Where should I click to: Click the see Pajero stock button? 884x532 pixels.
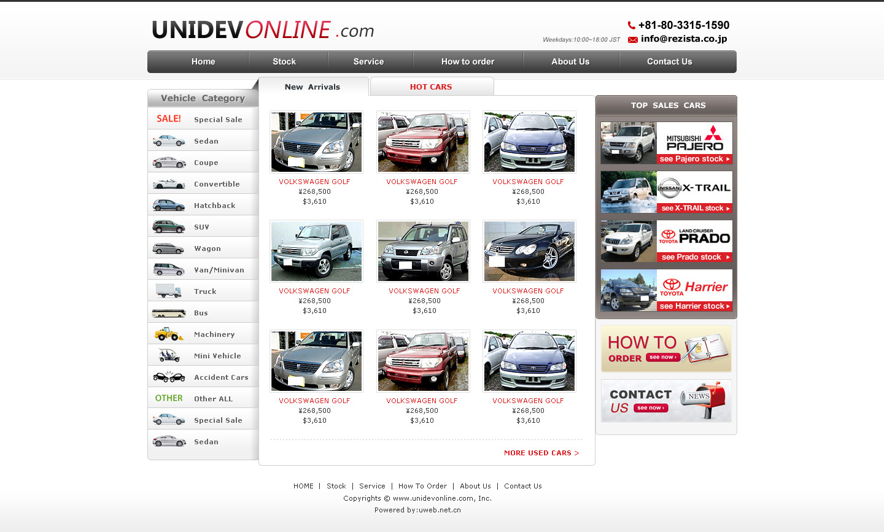(x=695, y=159)
